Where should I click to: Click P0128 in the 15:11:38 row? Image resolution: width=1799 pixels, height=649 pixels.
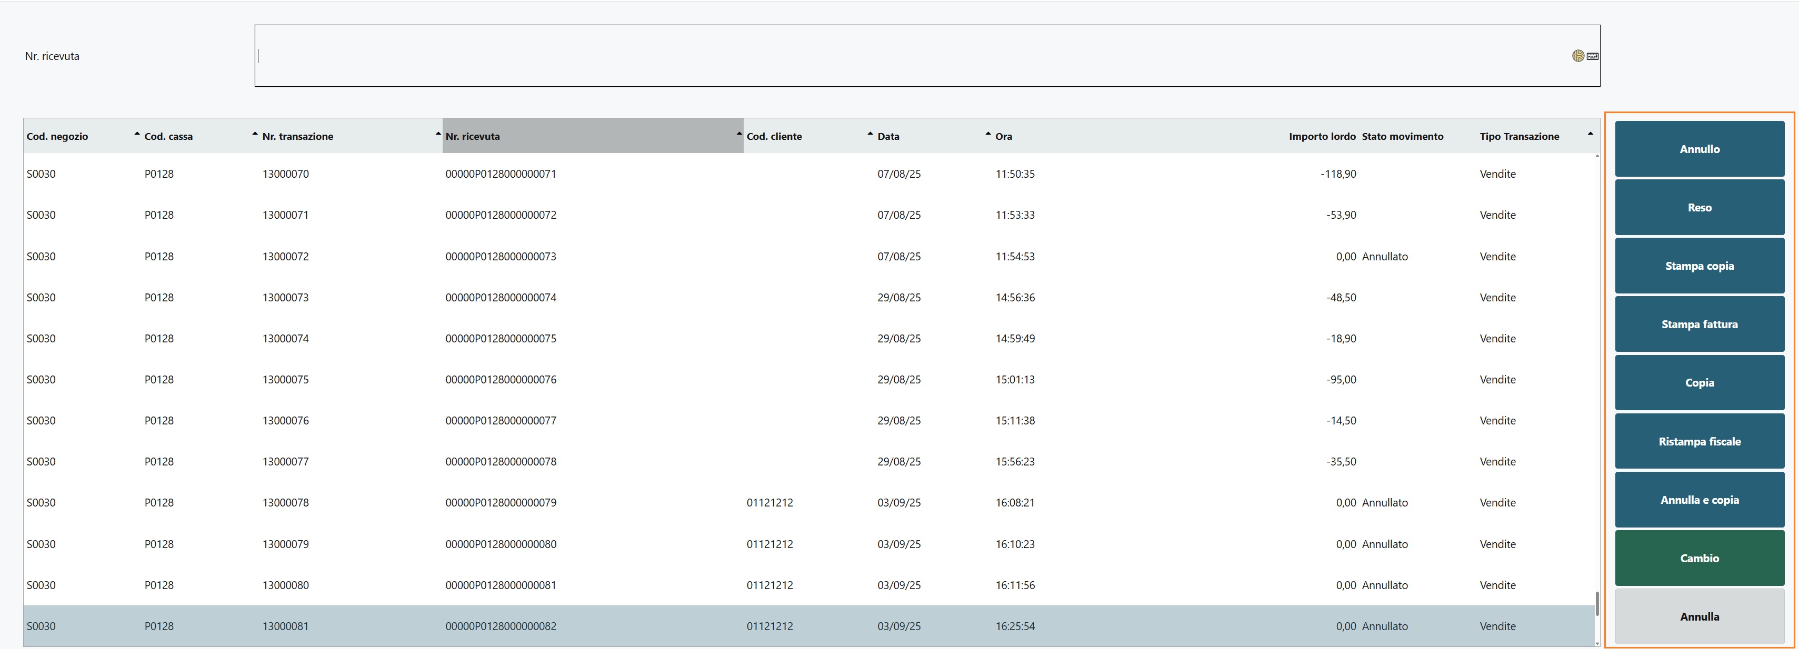click(158, 421)
